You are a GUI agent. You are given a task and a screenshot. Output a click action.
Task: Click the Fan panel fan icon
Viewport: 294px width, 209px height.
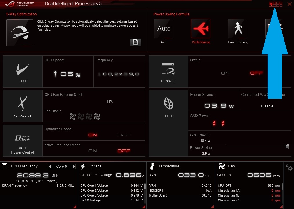[222, 166]
